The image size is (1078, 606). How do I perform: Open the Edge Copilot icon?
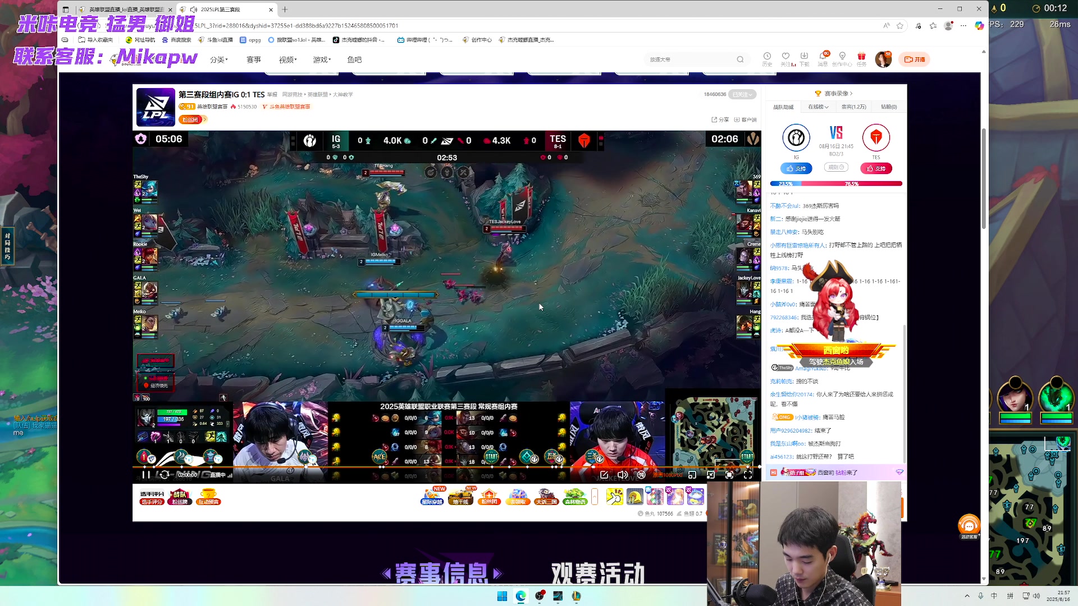click(x=979, y=25)
